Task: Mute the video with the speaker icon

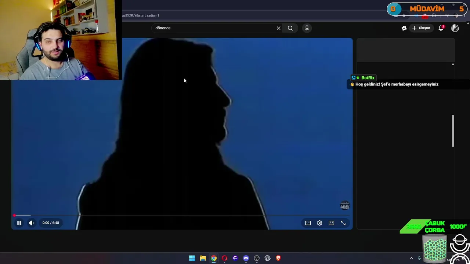Action: pyautogui.click(x=32, y=223)
